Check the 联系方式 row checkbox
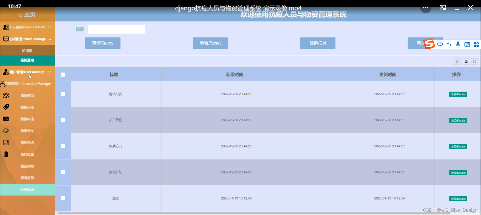The image size is (481, 215). click(x=63, y=146)
